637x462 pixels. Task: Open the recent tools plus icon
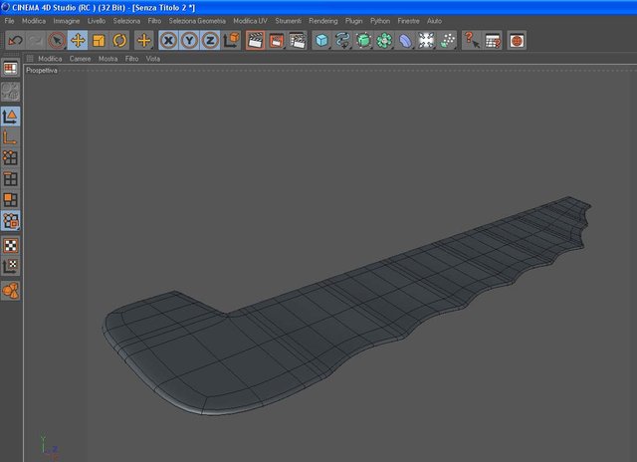(x=143, y=40)
